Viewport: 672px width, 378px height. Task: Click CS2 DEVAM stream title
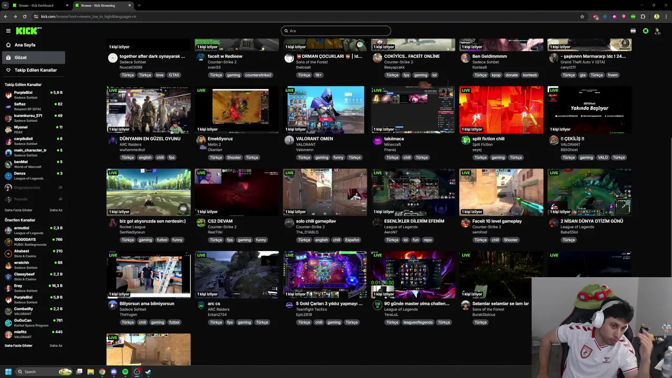pos(220,221)
